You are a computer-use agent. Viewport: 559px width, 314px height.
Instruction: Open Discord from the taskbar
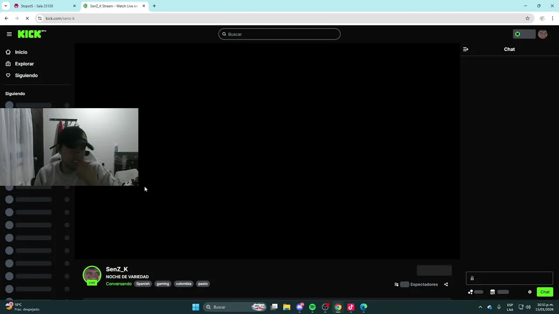click(300, 307)
